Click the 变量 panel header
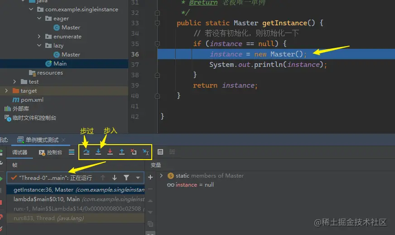Screen dimensions: 395x235 coord(156,165)
